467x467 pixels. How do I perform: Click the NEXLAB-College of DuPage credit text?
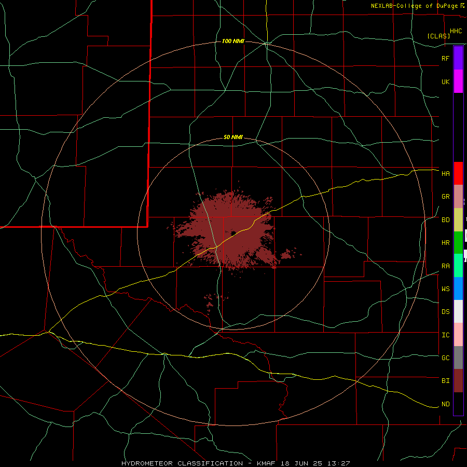click(x=415, y=6)
